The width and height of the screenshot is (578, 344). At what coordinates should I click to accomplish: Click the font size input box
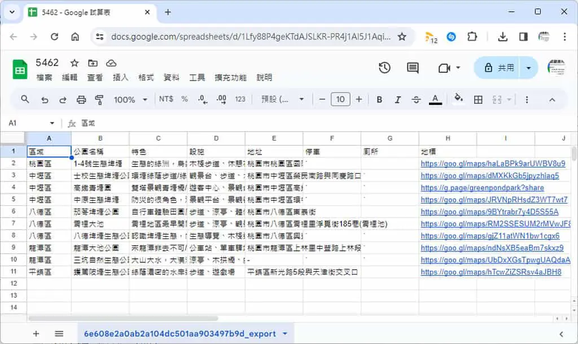[x=340, y=99]
